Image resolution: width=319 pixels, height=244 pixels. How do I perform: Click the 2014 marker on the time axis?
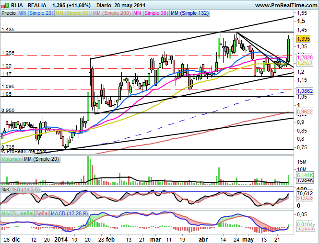point(61,238)
